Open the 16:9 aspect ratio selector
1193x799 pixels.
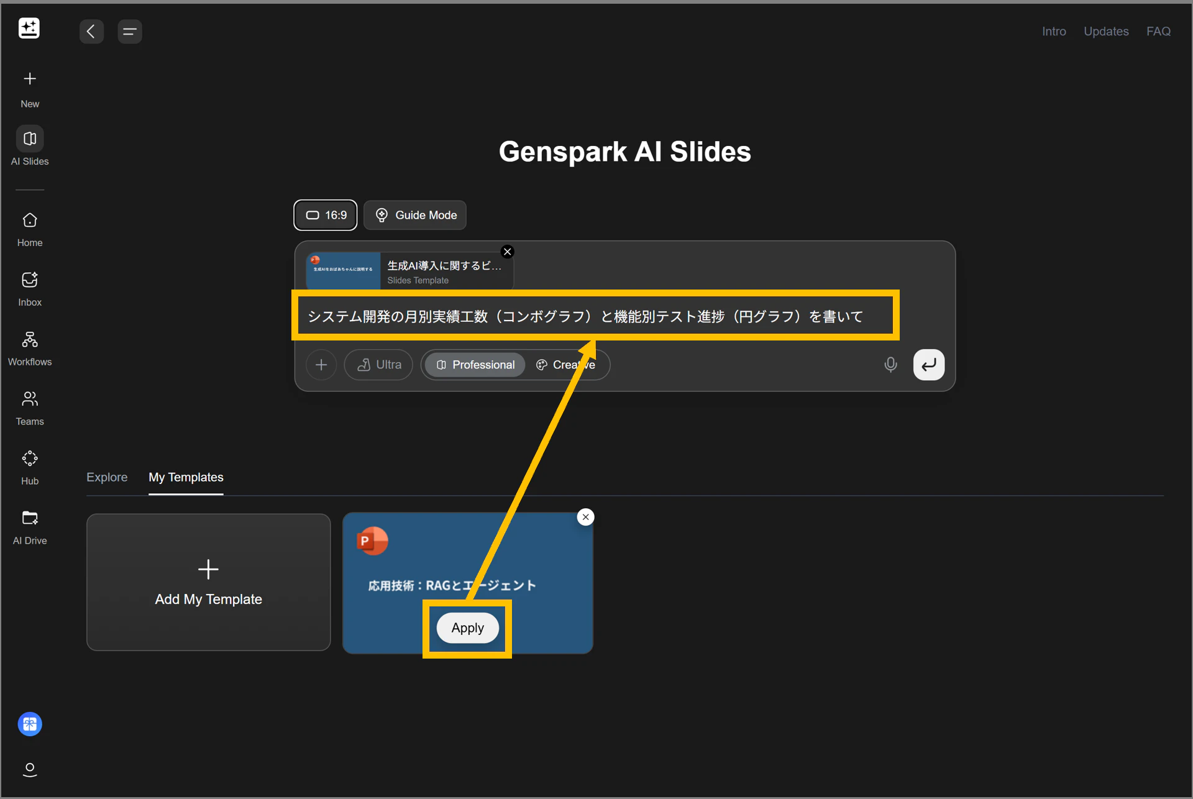[x=326, y=215]
